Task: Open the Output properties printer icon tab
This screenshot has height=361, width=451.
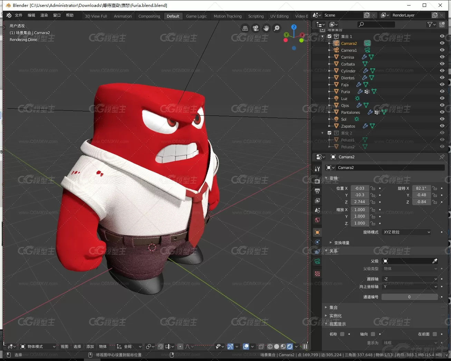Action: coord(317,191)
